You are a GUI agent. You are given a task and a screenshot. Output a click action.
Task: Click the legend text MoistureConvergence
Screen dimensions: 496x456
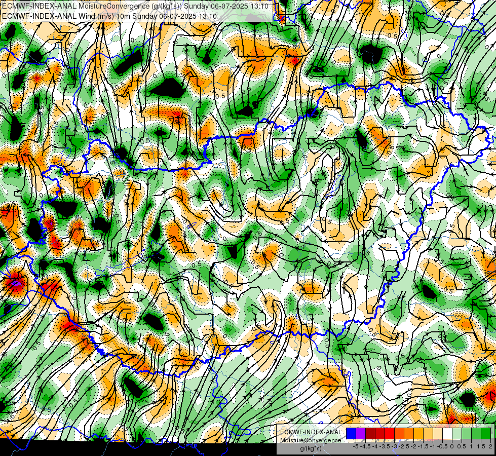(311, 440)
